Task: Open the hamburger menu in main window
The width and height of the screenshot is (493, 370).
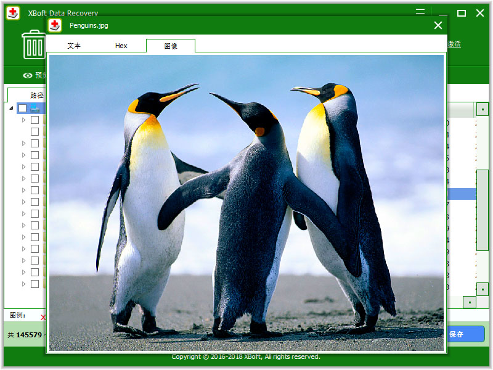Action: coord(420,12)
